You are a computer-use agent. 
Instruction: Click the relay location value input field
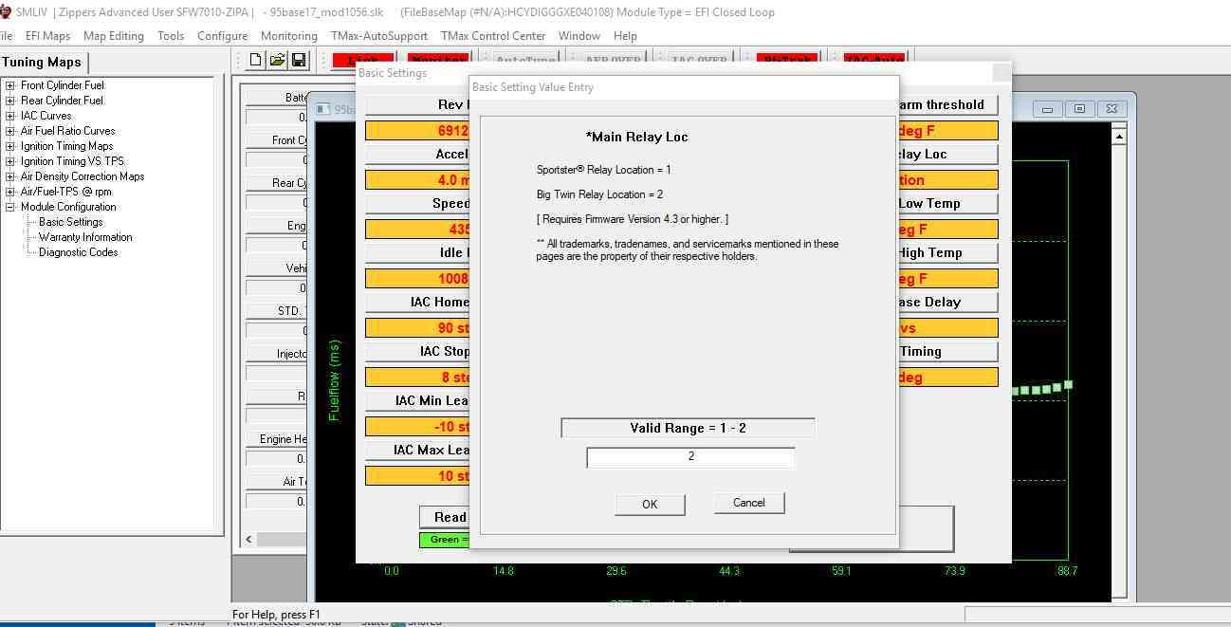tap(690, 457)
